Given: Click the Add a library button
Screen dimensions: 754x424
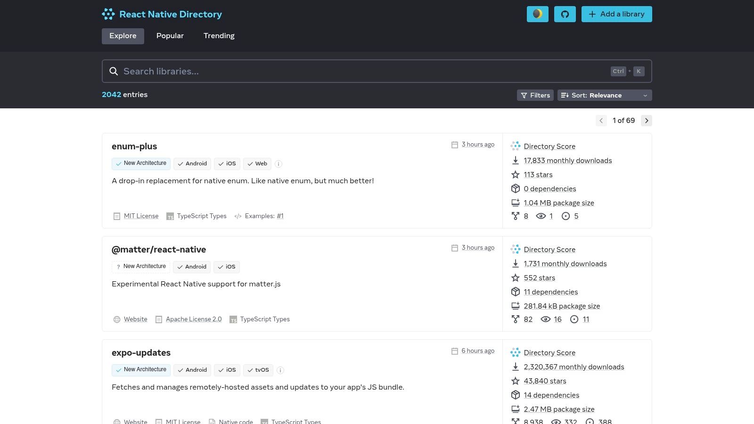Looking at the screenshot, I should pos(616,14).
